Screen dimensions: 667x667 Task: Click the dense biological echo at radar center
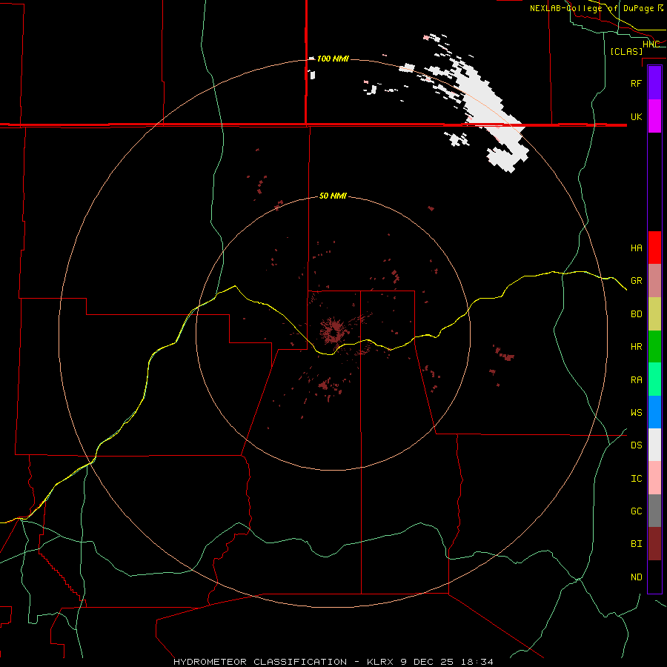coord(333,331)
